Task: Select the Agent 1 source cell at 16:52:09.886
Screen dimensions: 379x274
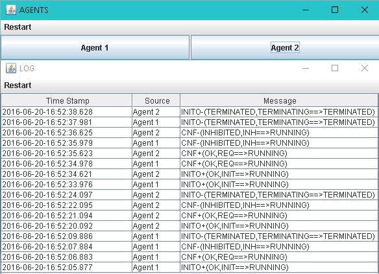Action: click(x=156, y=236)
